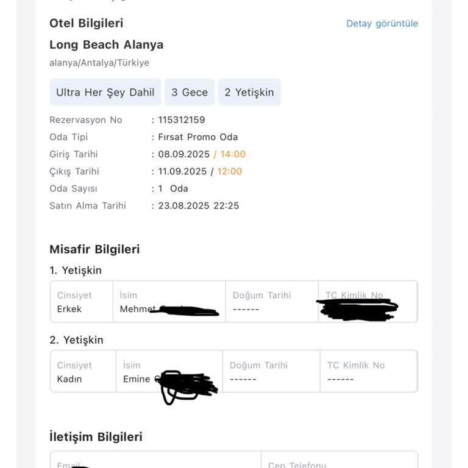Select the Cinsiyet Kadın cell
This screenshot has height=468, width=468.
(x=83, y=372)
